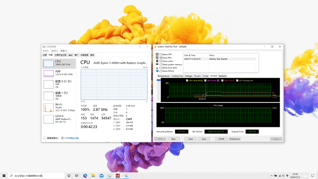Screen dimensions: 318x179
Task: Toggle CPU Diode graph checkbox
Action: [205, 81]
